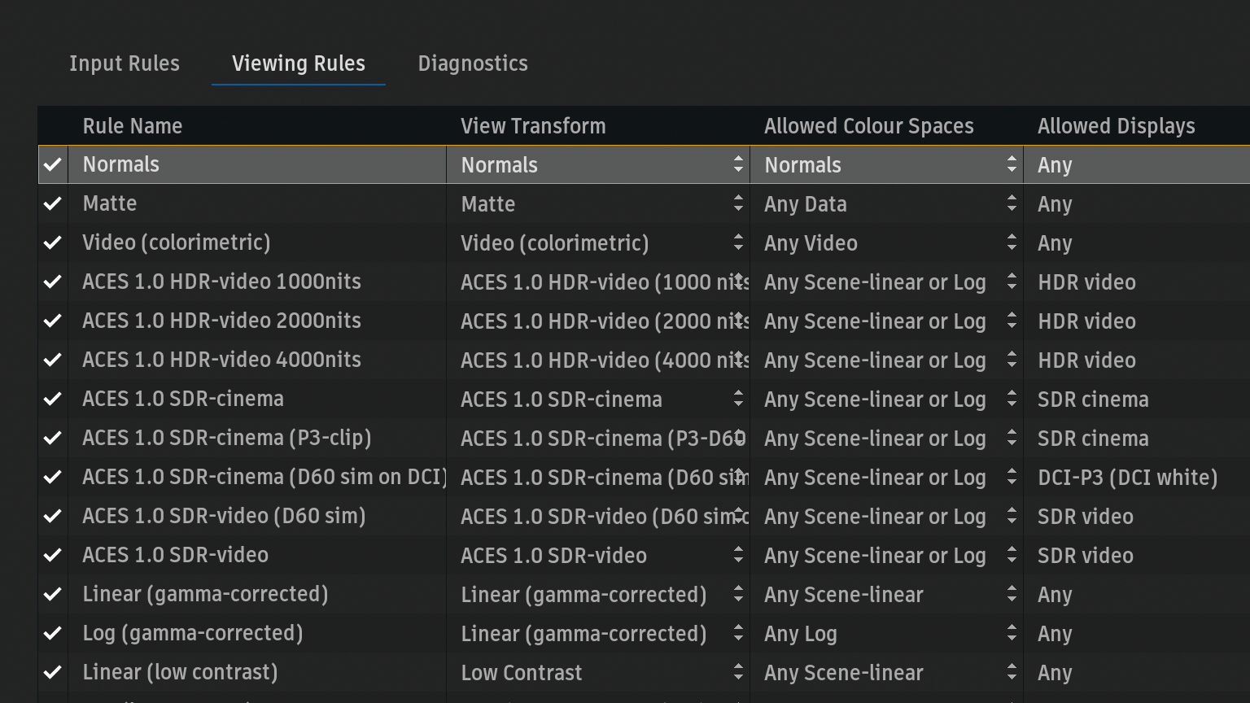Screen dimensions: 1250x703
Task: Switch to the Input Rules tab
Action: (125, 63)
